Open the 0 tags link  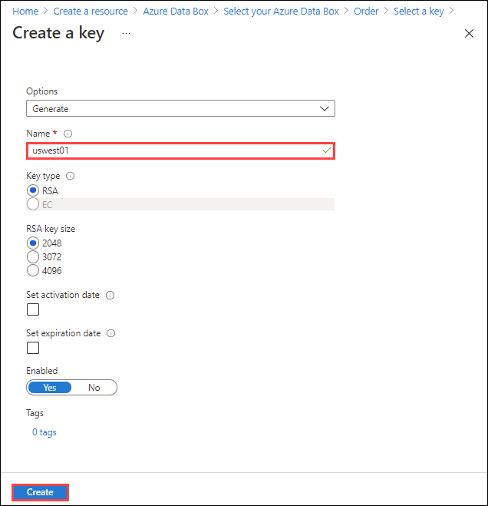coord(45,432)
